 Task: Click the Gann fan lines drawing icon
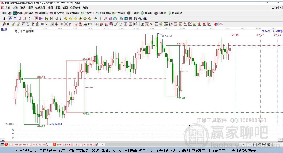(x=102, y=24)
